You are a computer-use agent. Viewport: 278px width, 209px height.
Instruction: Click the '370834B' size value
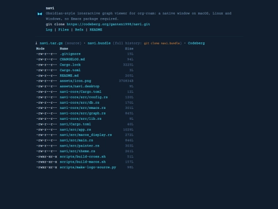tap(126, 81)
